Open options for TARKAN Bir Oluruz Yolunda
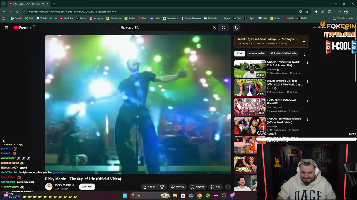This screenshot has height=200, width=357. [307, 119]
